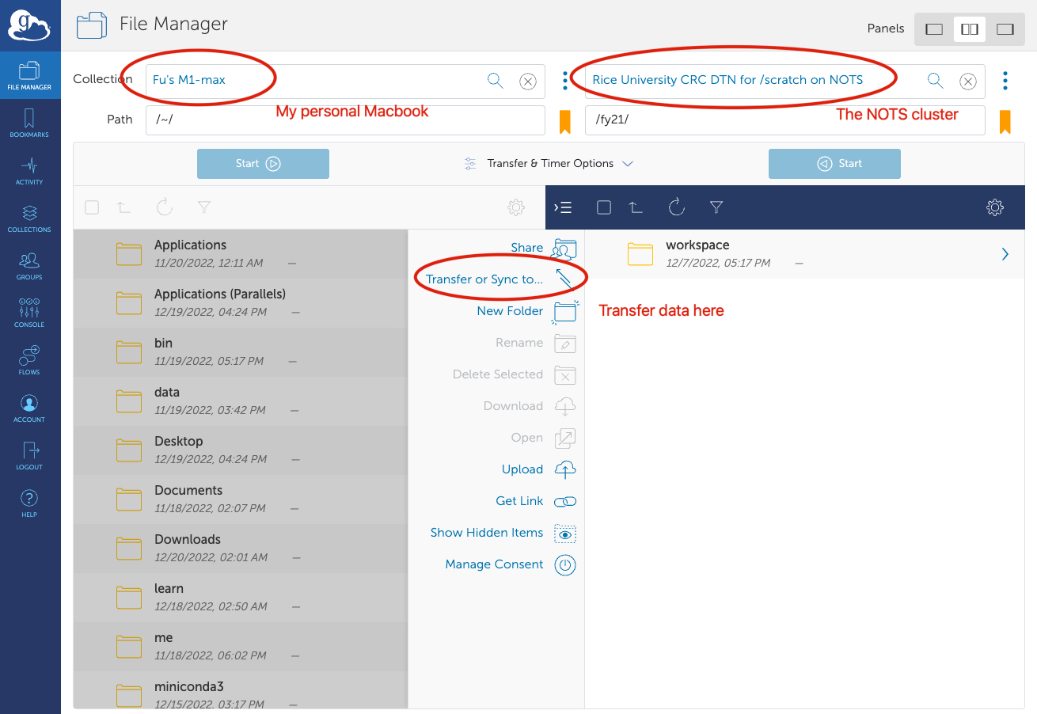This screenshot has width=1037, height=714.
Task: Open right panel view settings gear
Action: click(x=995, y=207)
